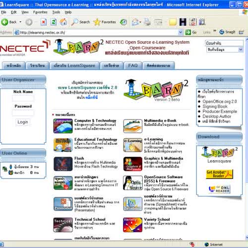
Task: Open the Favorites star icon
Action: click(97, 22)
